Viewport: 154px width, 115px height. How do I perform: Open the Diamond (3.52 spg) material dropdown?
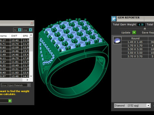tap(132, 105)
